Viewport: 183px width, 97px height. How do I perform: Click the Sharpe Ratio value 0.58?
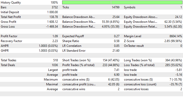tap(117, 41)
